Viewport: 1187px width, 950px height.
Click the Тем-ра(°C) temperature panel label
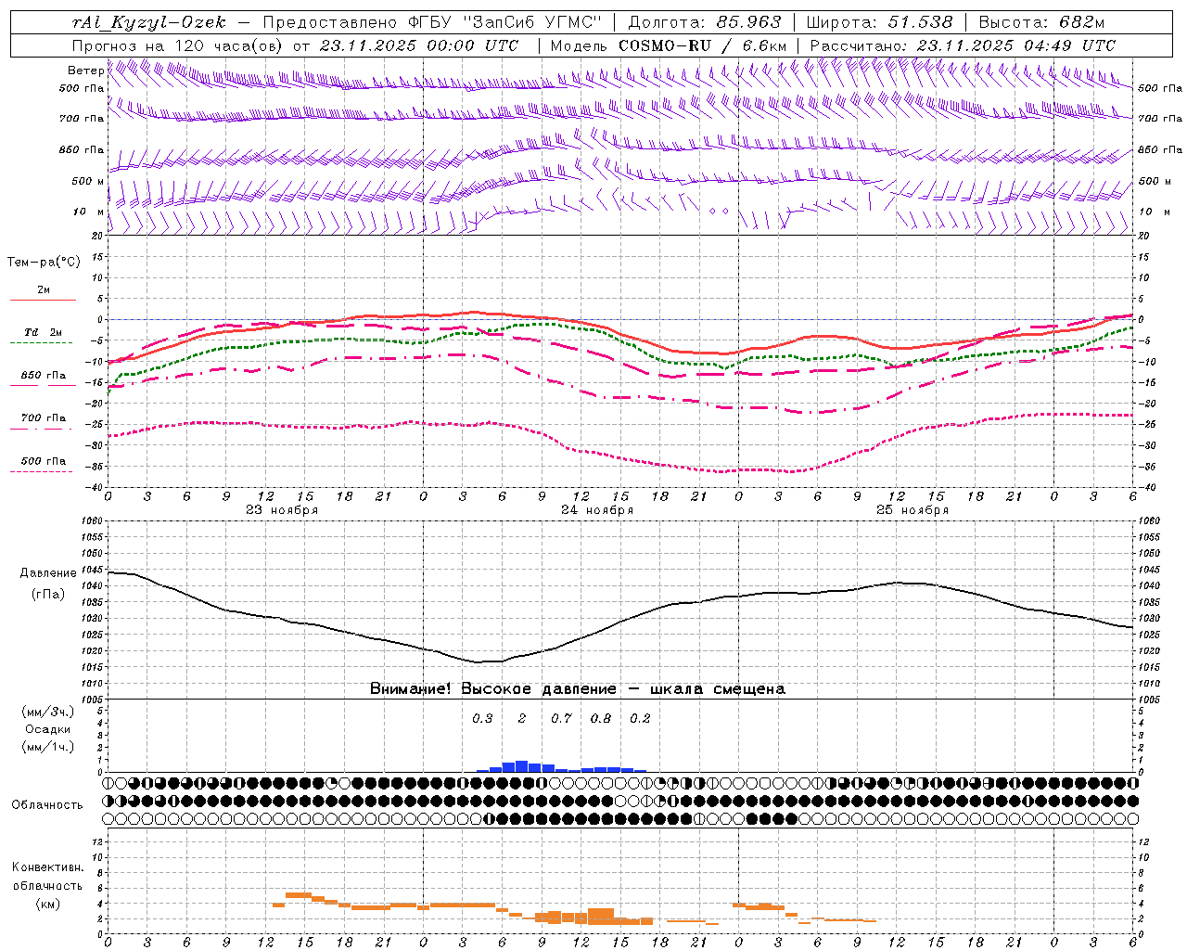[44, 263]
